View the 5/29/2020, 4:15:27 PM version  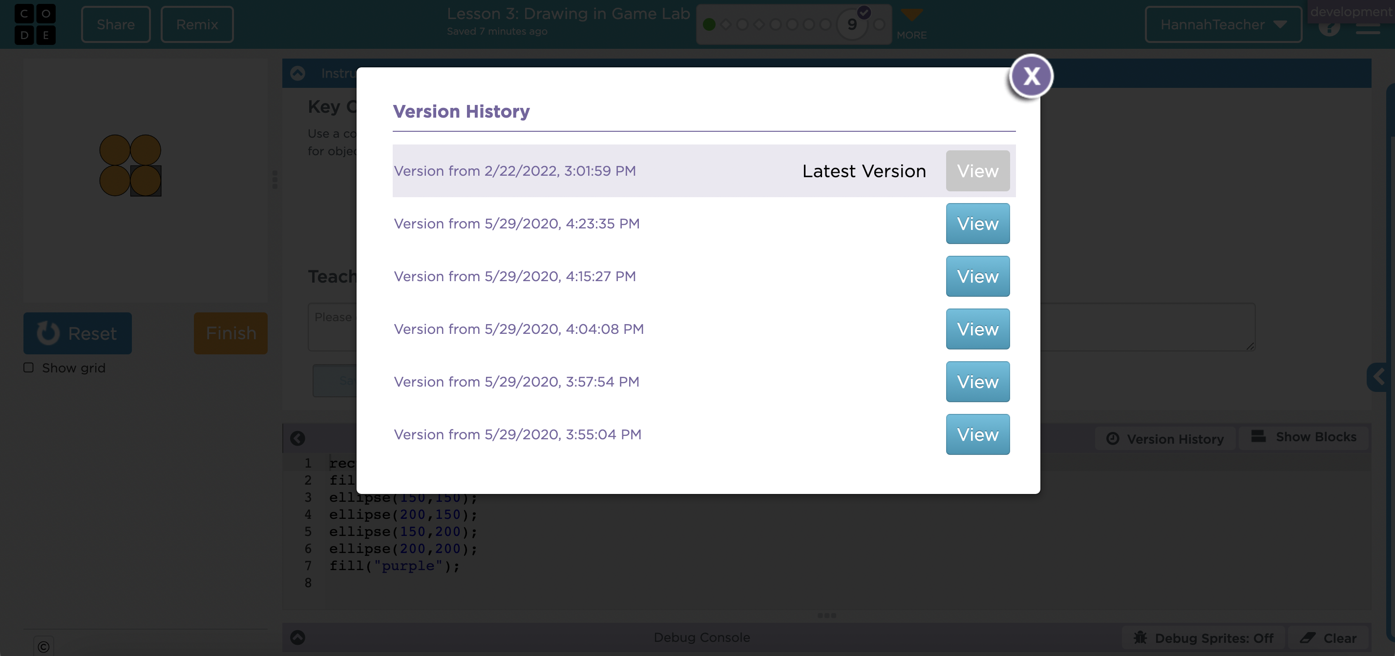pyautogui.click(x=977, y=277)
